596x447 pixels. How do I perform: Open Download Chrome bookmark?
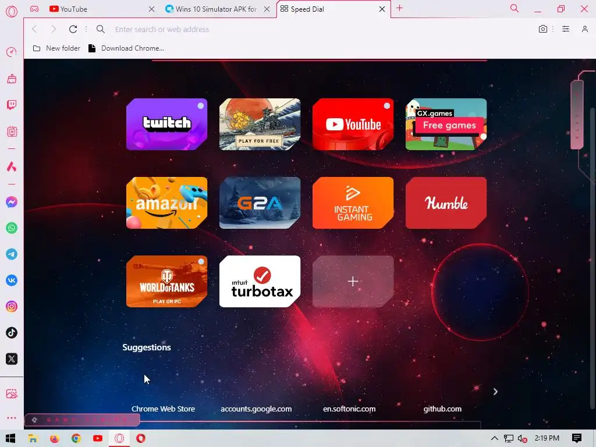126,48
